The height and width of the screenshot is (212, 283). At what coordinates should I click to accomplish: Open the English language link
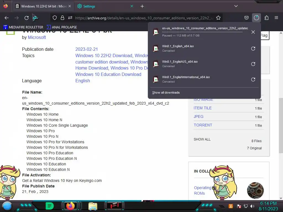[82, 81]
